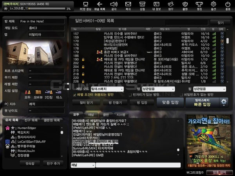The height and width of the screenshot is (176, 235).
Task: Open PC방 정보 from the top bar
Action: click(x=85, y=6)
